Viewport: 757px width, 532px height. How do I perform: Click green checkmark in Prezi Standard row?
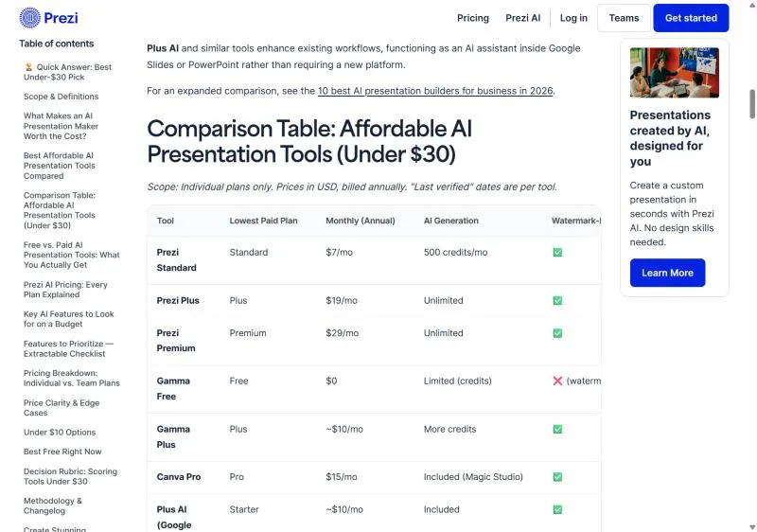[x=557, y=253]
